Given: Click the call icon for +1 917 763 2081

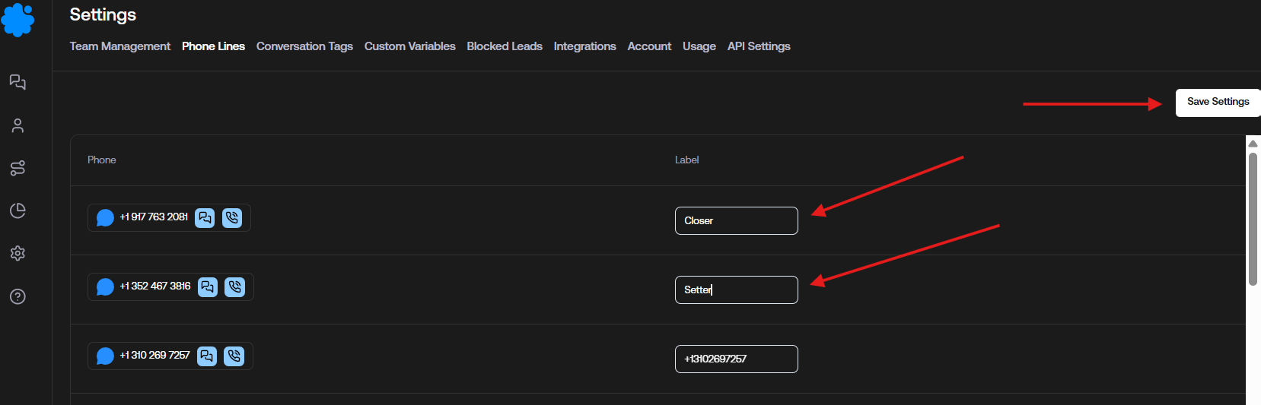Looking at the screenshot, I should click(232, 218).
